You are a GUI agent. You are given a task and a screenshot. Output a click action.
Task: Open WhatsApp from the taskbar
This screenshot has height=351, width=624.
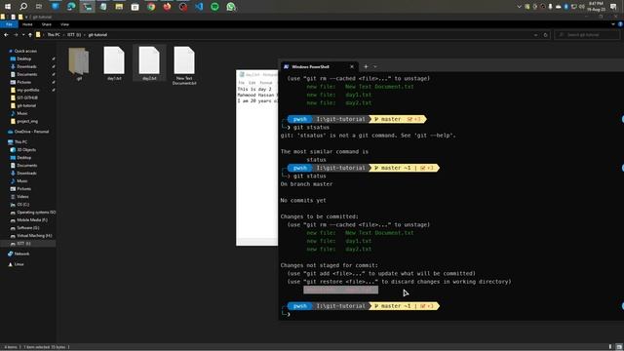231,7
